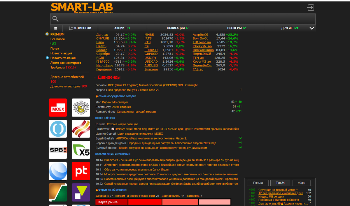This screenshot has height=206, width=350.
Task: Click the ГАЗ ао stock link
Action: (198, 69)
